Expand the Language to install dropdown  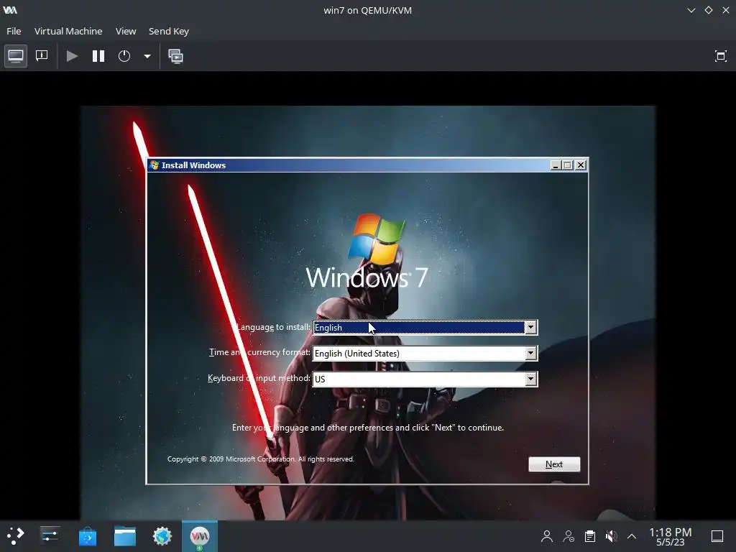click(530, 327)
